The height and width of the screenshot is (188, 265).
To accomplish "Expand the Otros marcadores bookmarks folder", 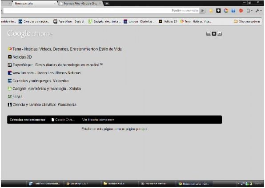I will pyautogui.click(x=247, y=21).
